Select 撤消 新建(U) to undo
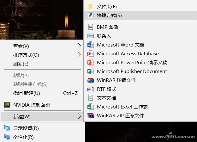Viewport: 197px width, 142px height. [x=42, y=93]
